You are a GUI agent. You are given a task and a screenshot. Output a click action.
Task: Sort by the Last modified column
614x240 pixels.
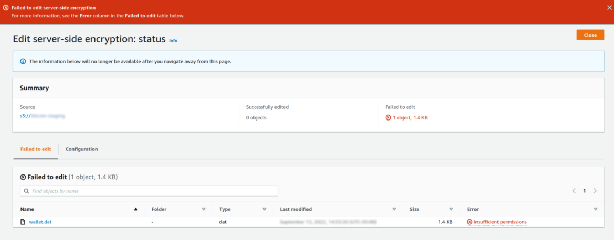tap(394, 209)
